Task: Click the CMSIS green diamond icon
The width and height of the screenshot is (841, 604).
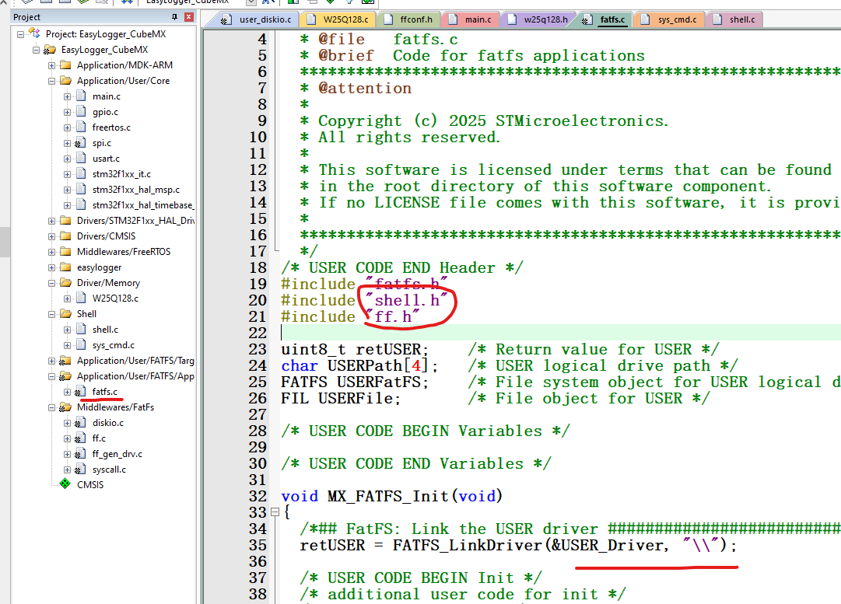Action: (x=65, y=484)
